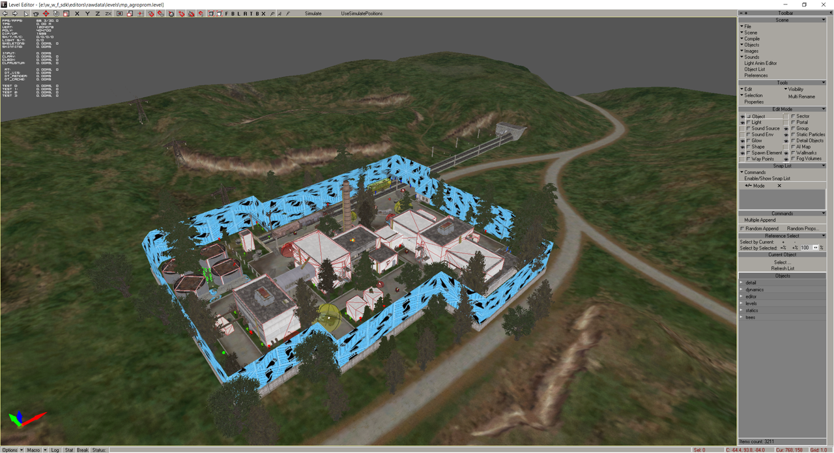Toggle visibility eye for Shape

(742, 147)
